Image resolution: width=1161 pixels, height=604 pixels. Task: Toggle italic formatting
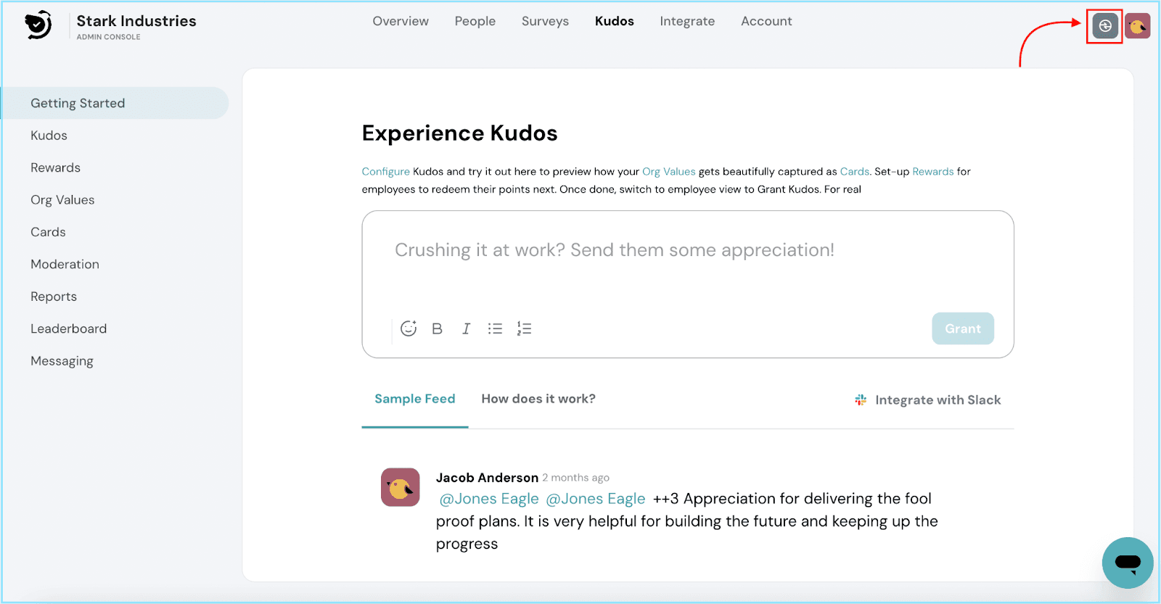tap(466, 328)
